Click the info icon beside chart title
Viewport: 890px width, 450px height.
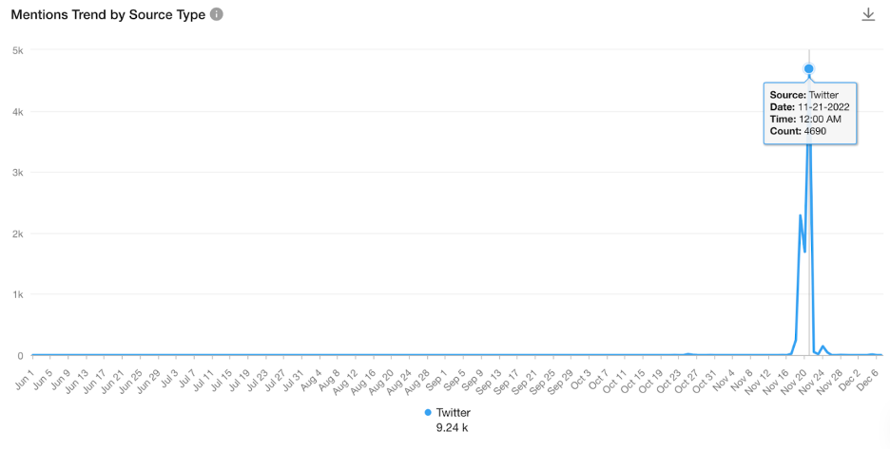pos(217,15)
